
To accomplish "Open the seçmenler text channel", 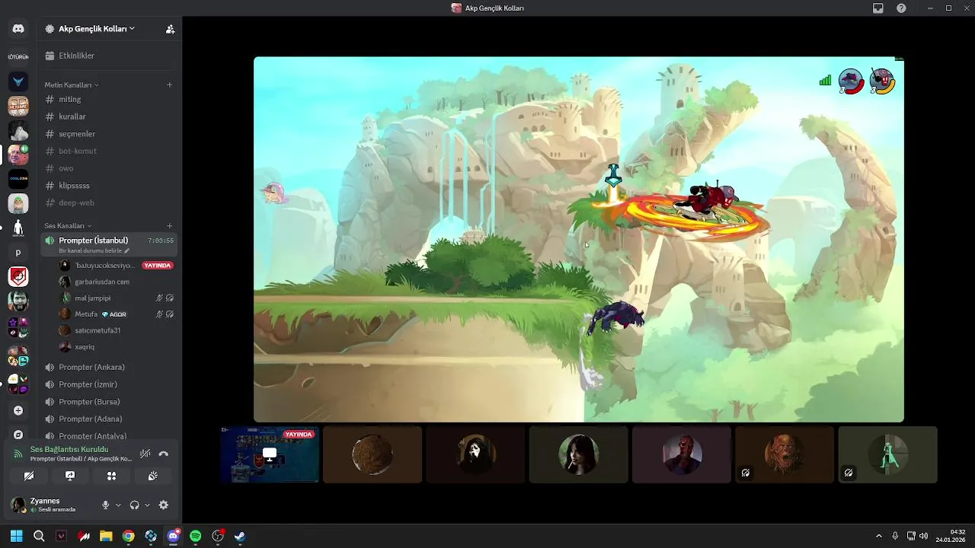I will click(x=109, y=134).
